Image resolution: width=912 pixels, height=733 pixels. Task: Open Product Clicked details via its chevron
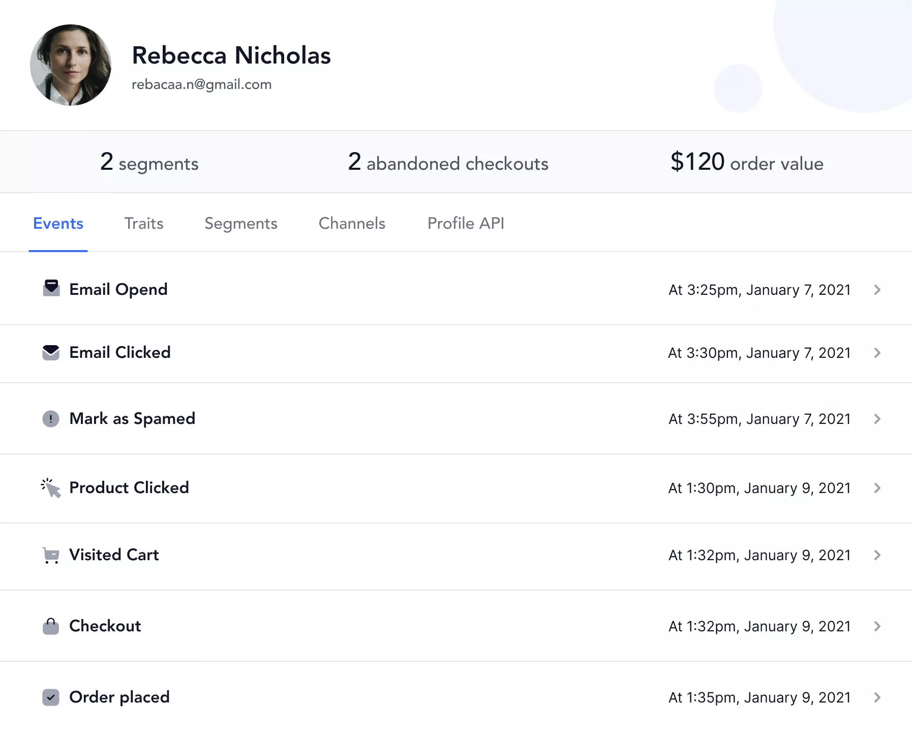point(877,488)
